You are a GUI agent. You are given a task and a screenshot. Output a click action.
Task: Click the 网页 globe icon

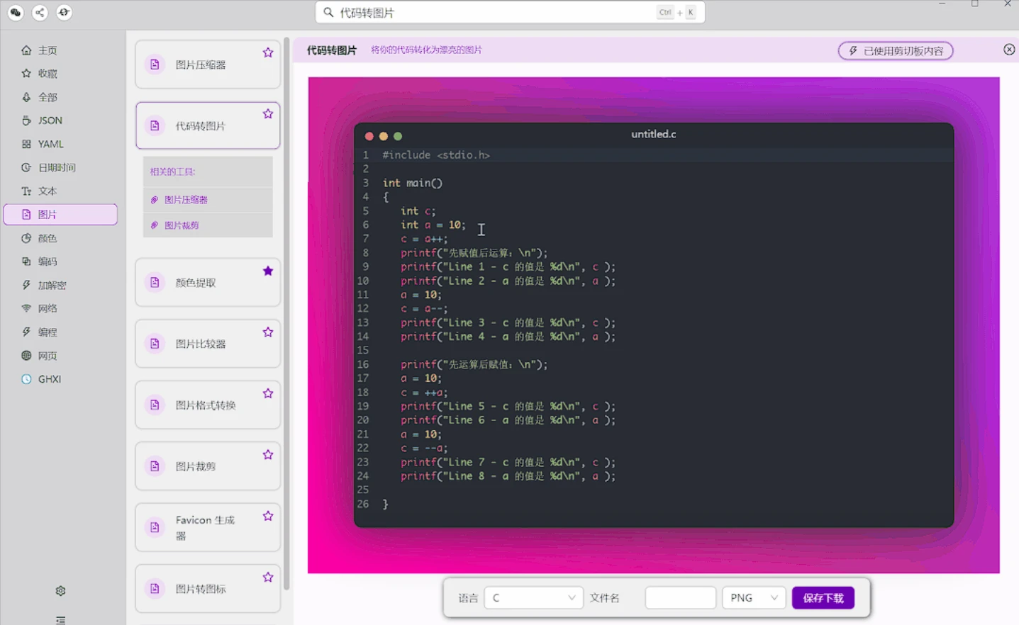[26, 356]
